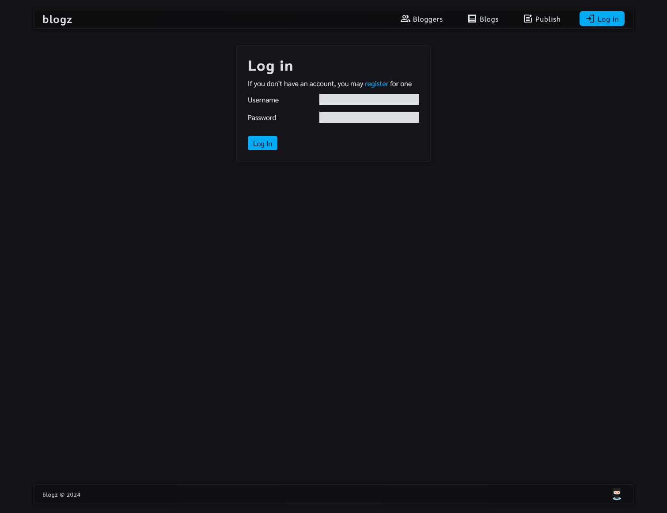This screenshot has height=513, width=667.
Task: Follow the register link
Action: click(376, 84)
